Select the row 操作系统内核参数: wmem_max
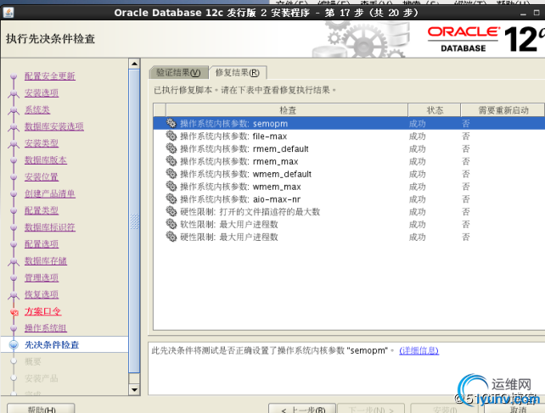Screen dimensions: 545x413 [349, 187]
